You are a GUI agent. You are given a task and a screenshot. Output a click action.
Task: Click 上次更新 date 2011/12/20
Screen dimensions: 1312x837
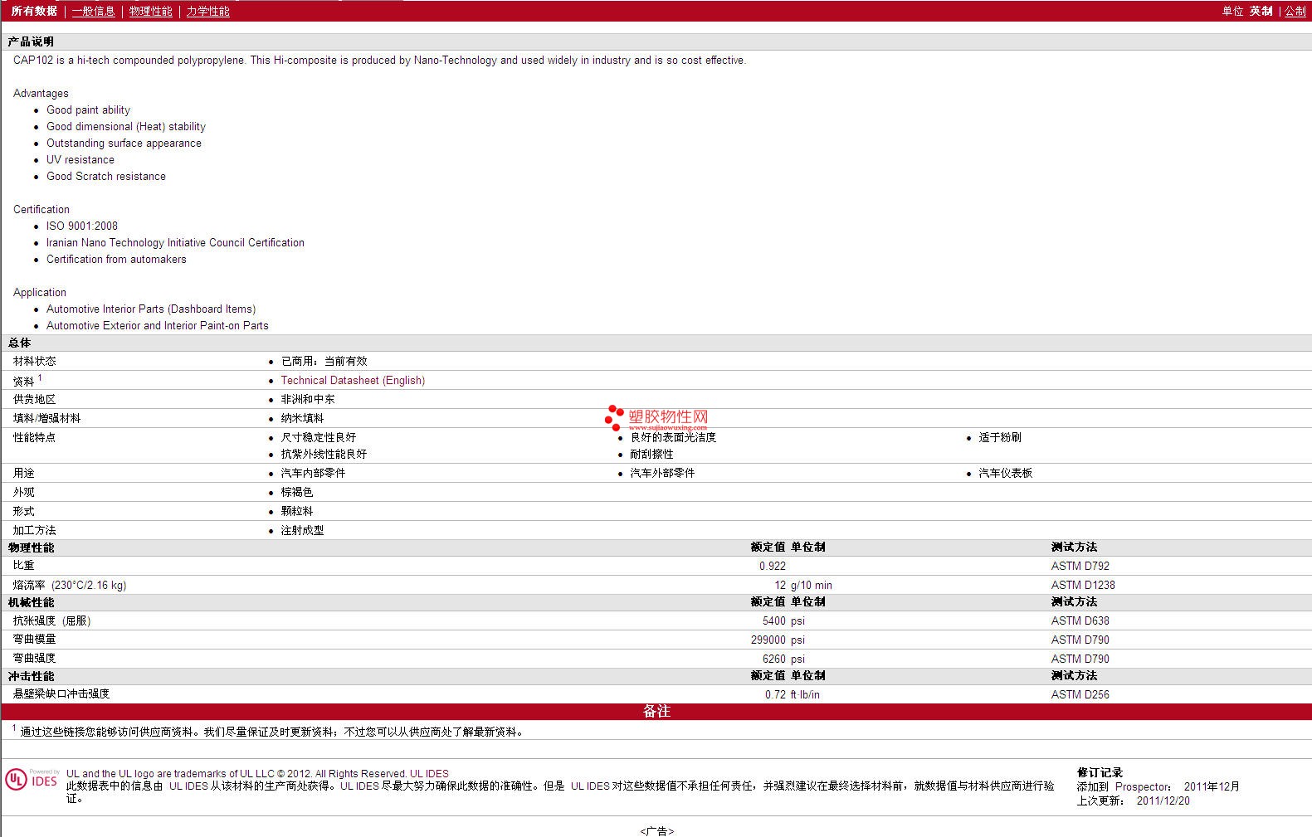[1163, 801]
